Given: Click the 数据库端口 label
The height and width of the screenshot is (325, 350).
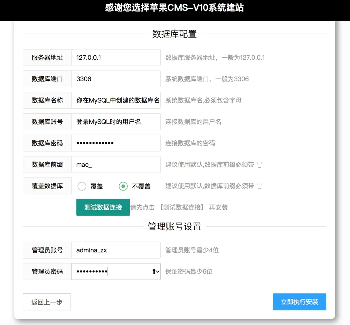Looking at the screenshot, I should (x=47, y=79).
